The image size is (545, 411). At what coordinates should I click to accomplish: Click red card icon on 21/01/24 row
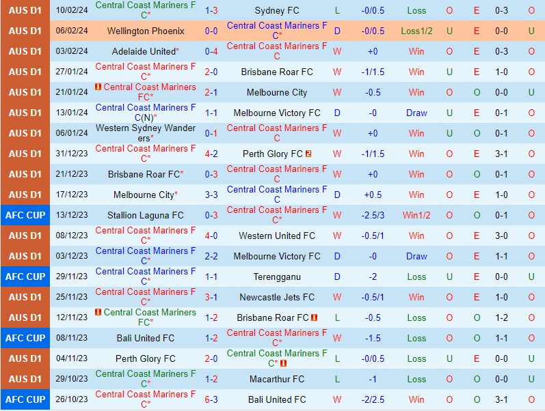(x=98, y=87)
